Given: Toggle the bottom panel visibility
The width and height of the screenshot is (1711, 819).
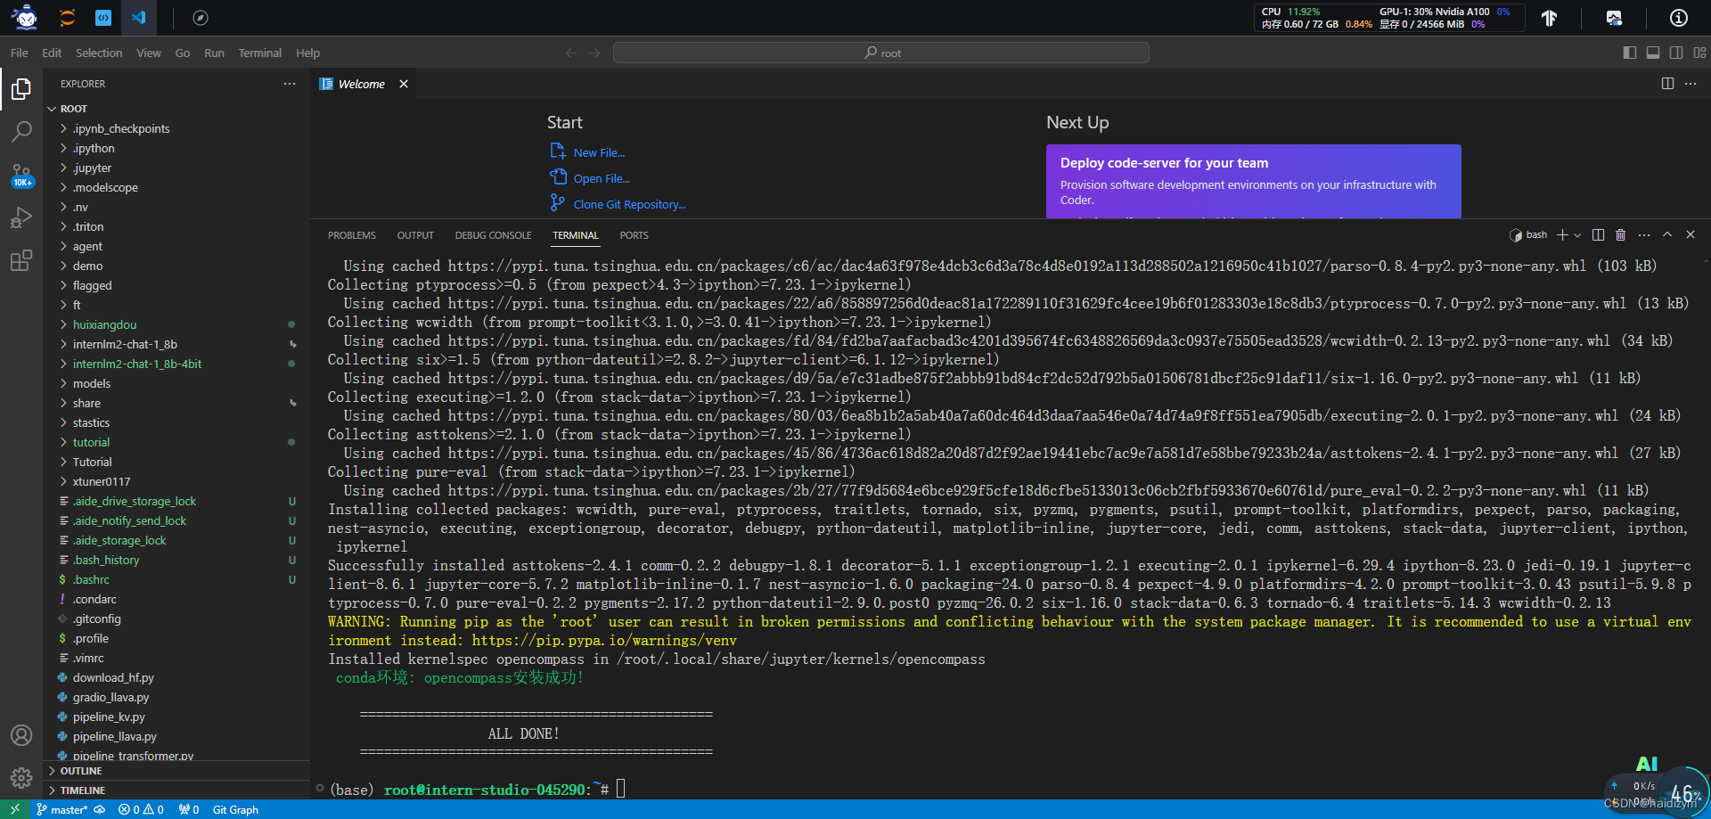Looking at the screenshot, I should 1653,53.
